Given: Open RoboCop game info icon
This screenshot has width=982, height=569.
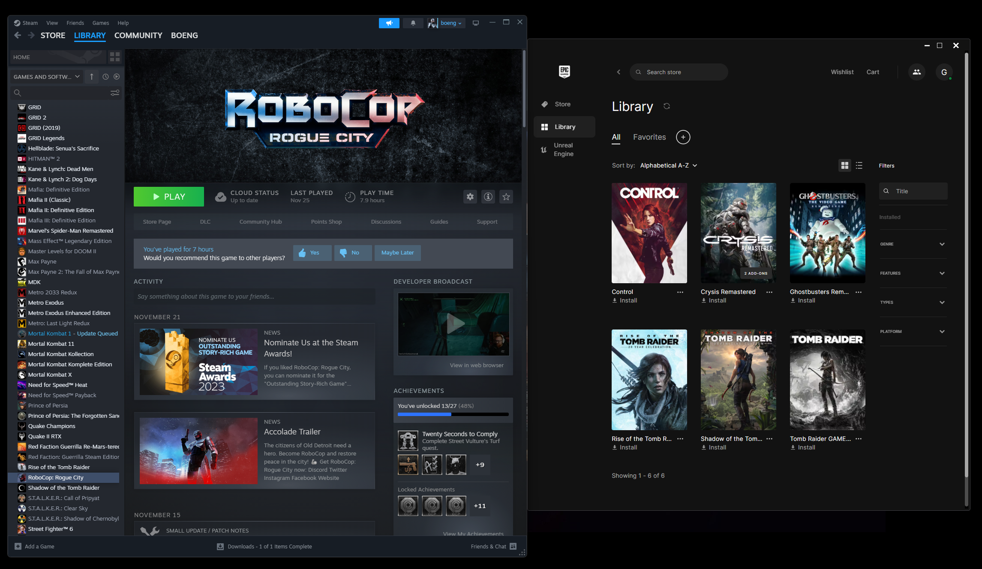Looking at the screenshot, I should [x=488, y=197].
